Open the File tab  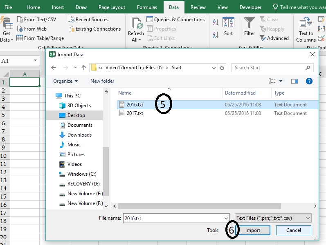click(8, 7)
